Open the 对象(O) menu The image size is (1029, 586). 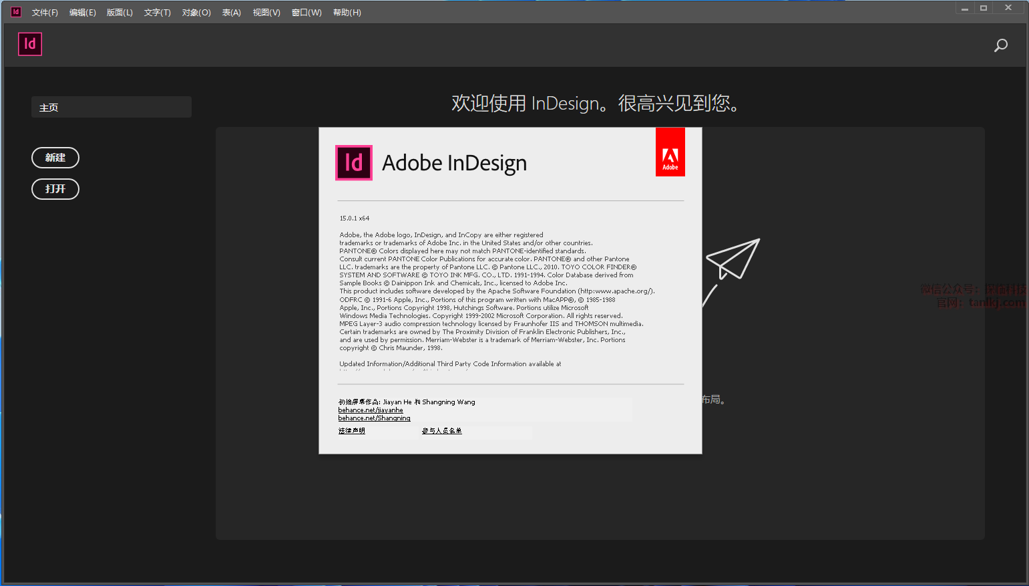pyautogui.click(x=196, y=13)
